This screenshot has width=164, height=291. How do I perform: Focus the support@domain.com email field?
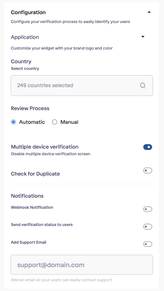[82, 264]
